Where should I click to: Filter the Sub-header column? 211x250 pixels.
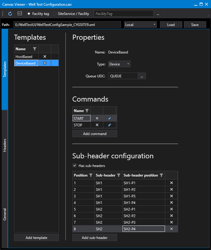[119, 175]
